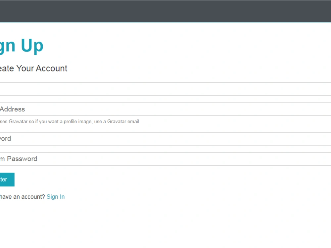Click the dark navigation bar
331x248 pixels.
[x=165, y=11]
